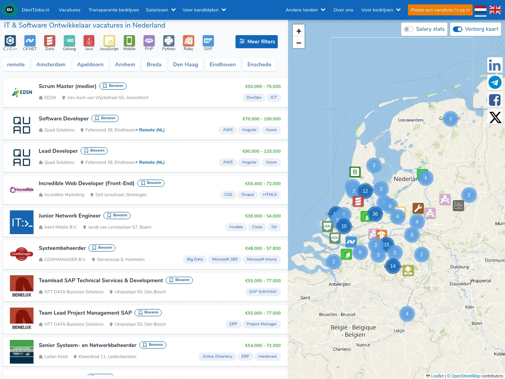Open Senior Systeem- en Netwerkbeheerder listing
Image resolution: width=505 pixels, height=379 pixels.
tap(88, 345)
